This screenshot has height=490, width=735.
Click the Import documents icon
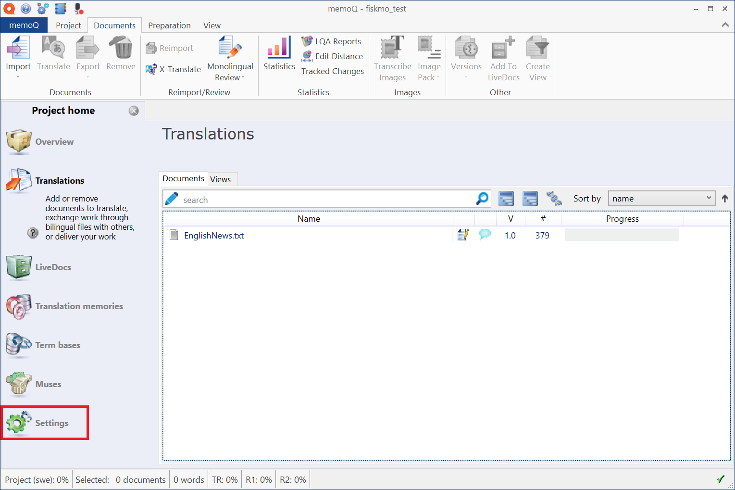pos(18,48)
